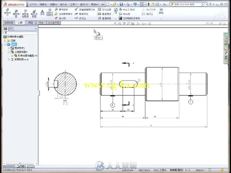Click the Print icon

128,5
